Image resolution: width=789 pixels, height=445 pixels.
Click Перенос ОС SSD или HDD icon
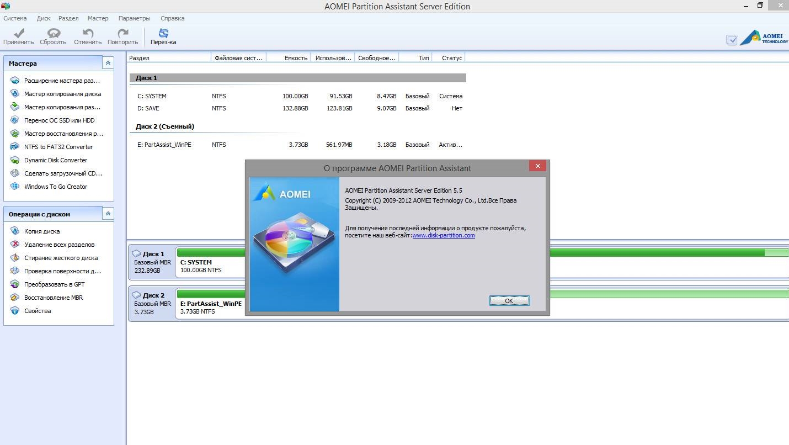click(x=15, y=120)
